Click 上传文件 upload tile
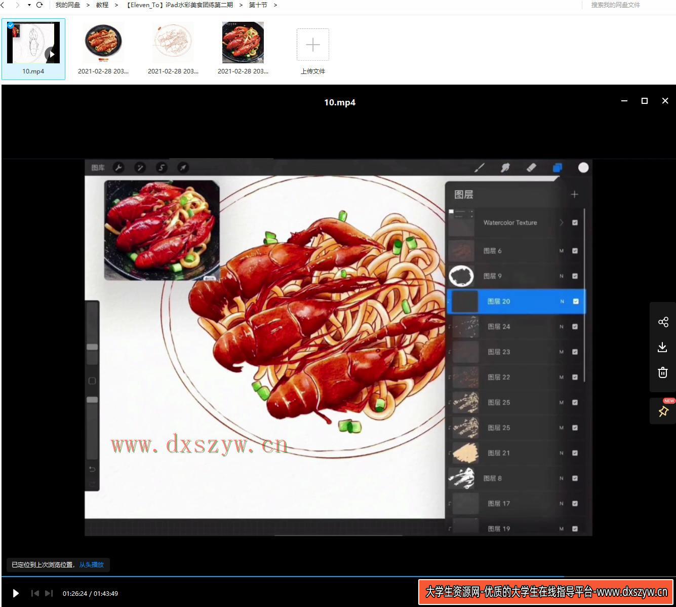676x607 pixels. (x=313, y=51)
